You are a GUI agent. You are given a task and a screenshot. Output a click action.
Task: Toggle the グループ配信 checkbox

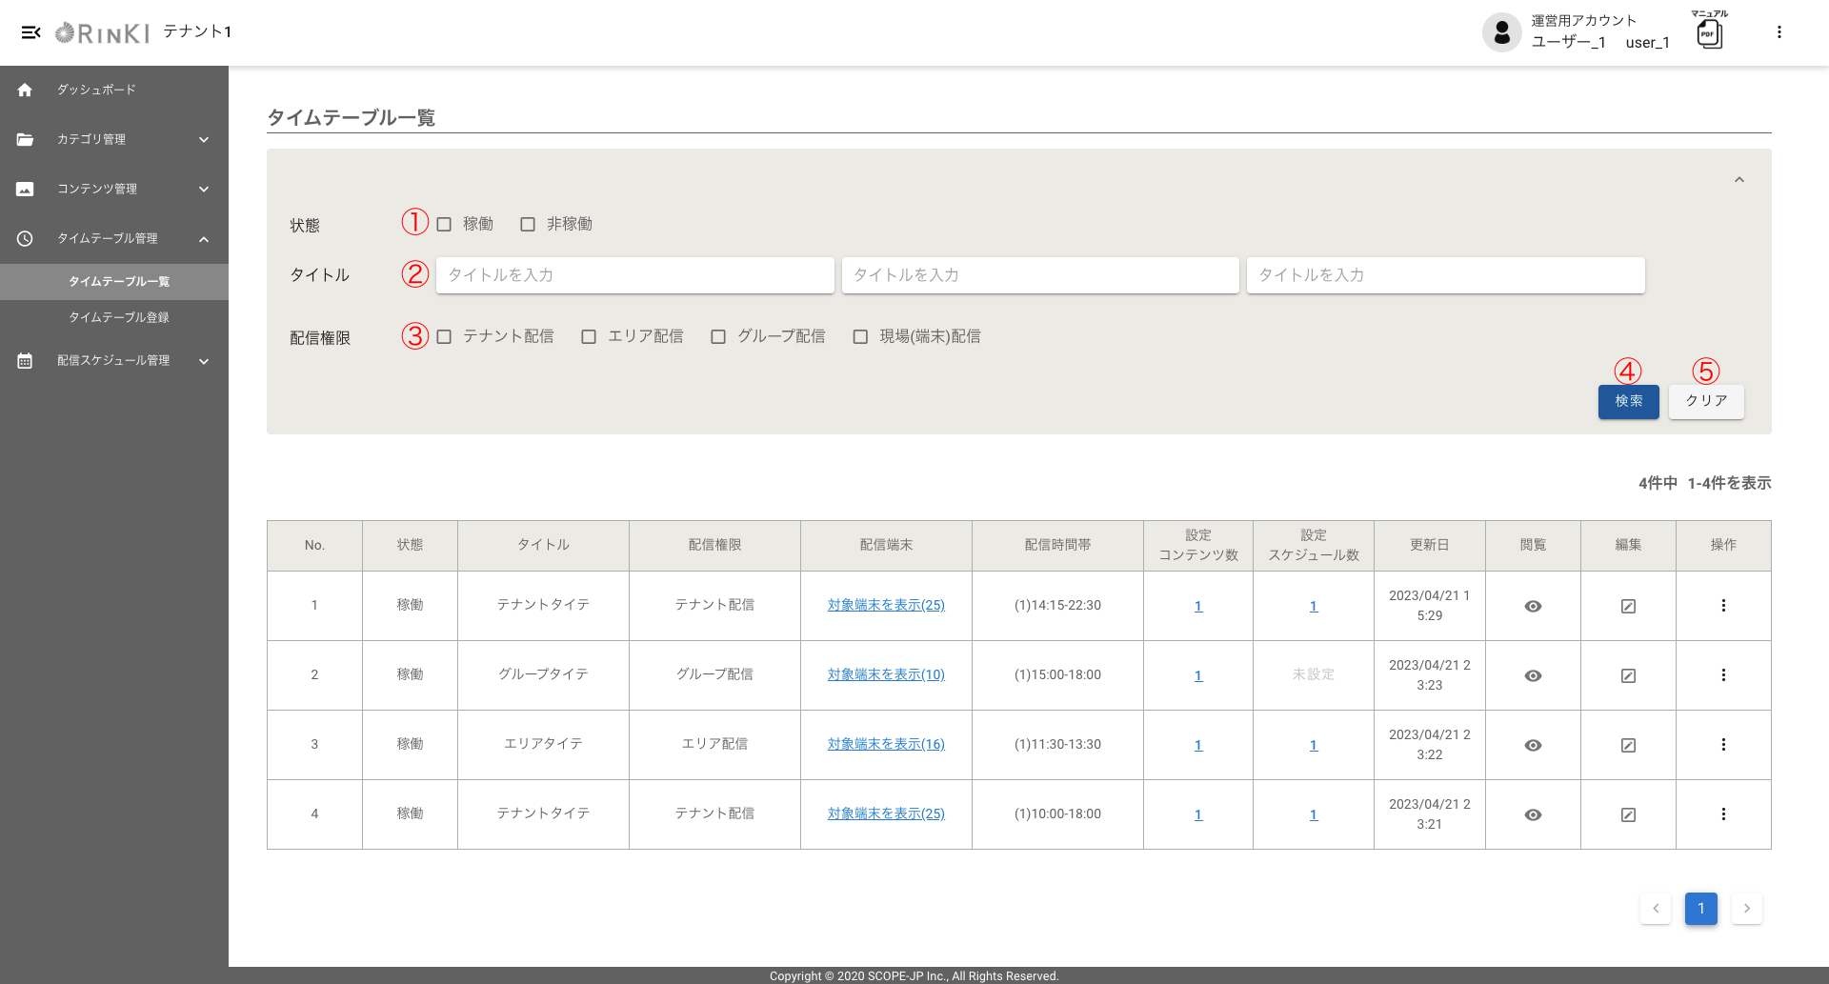coord(718,337)
